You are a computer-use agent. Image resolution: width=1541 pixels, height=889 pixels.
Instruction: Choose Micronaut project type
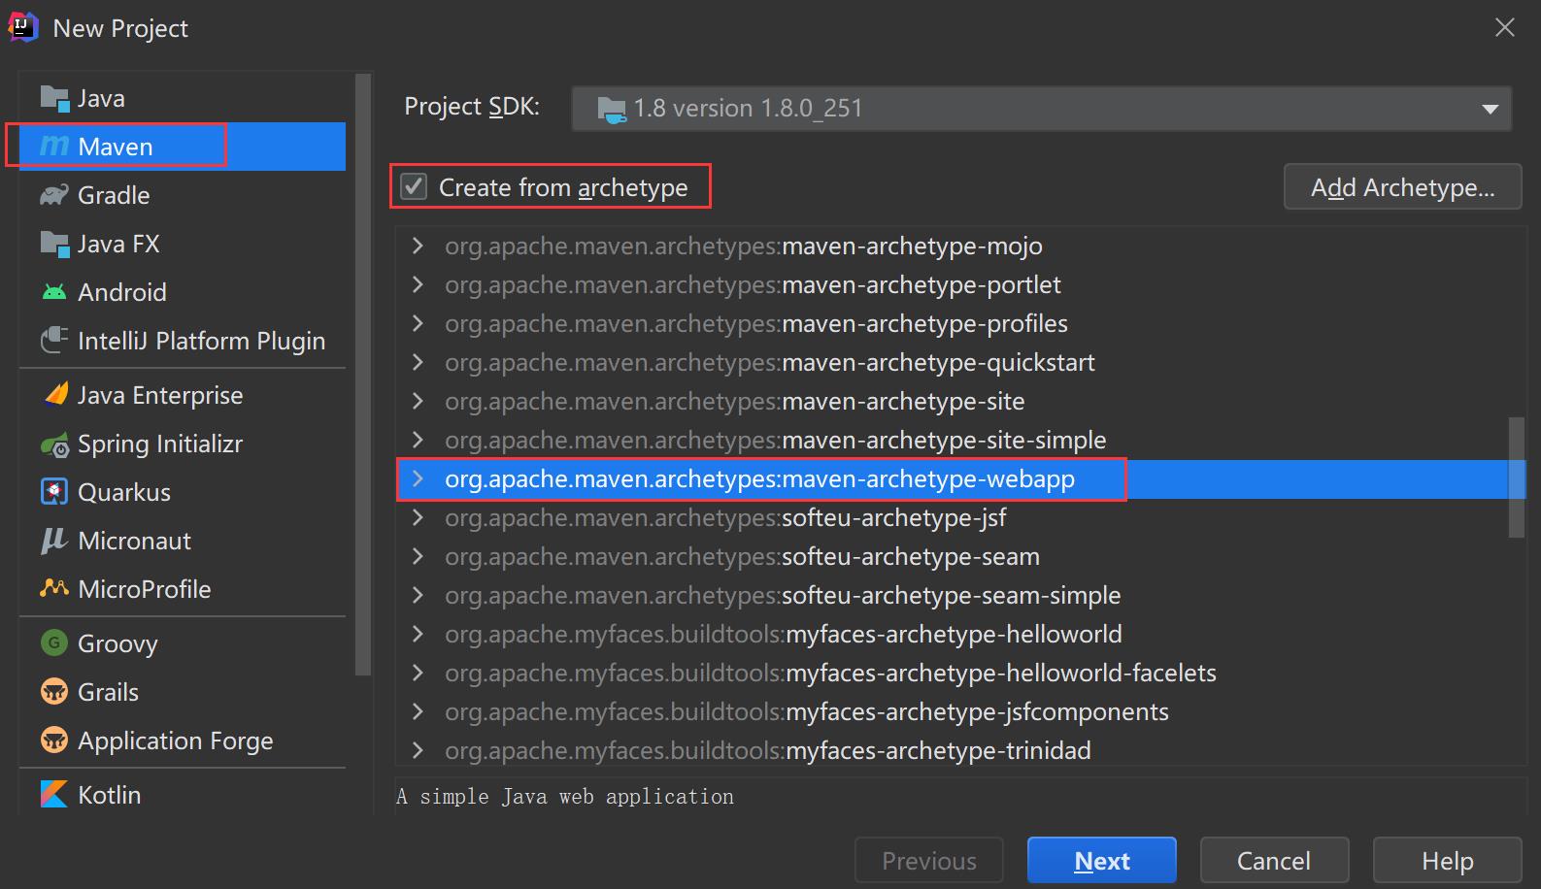[x=183, y=541]
